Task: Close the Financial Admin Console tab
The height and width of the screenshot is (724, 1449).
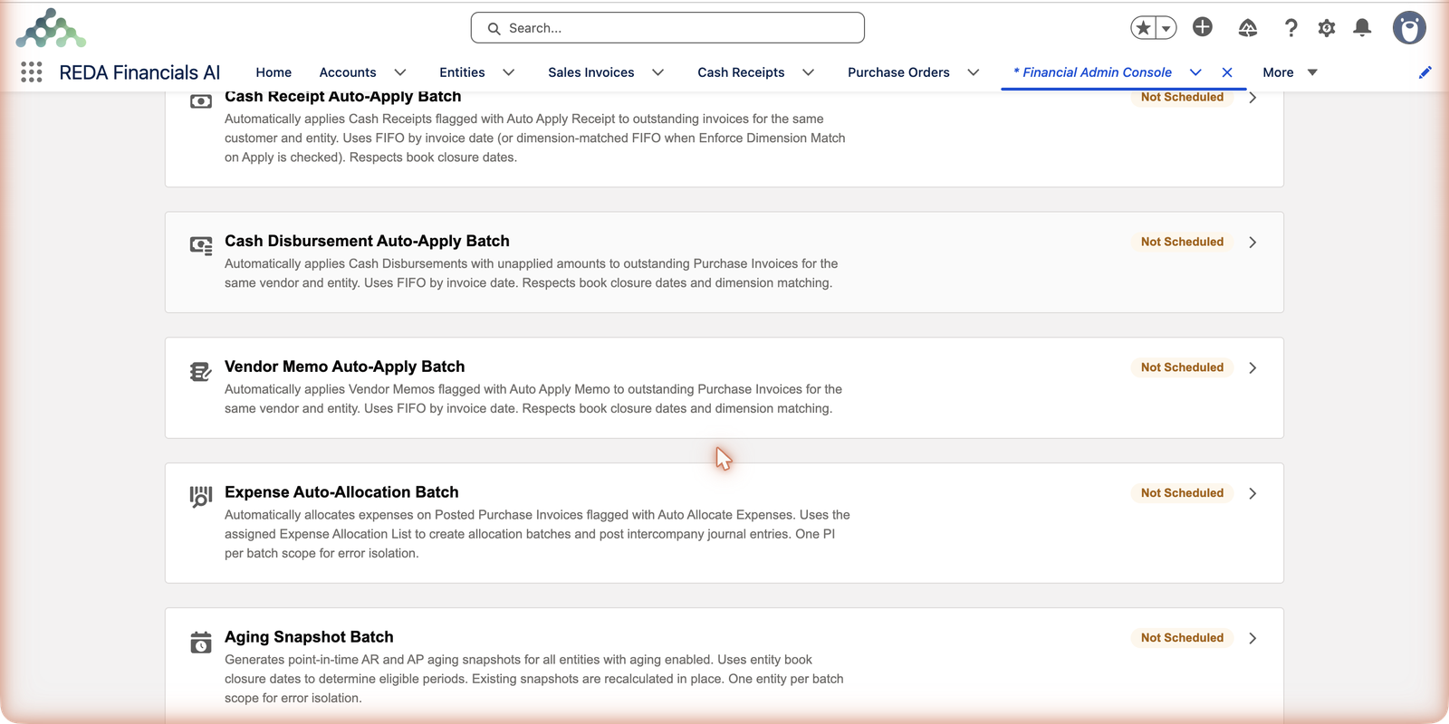Action: pos(1227,72)
